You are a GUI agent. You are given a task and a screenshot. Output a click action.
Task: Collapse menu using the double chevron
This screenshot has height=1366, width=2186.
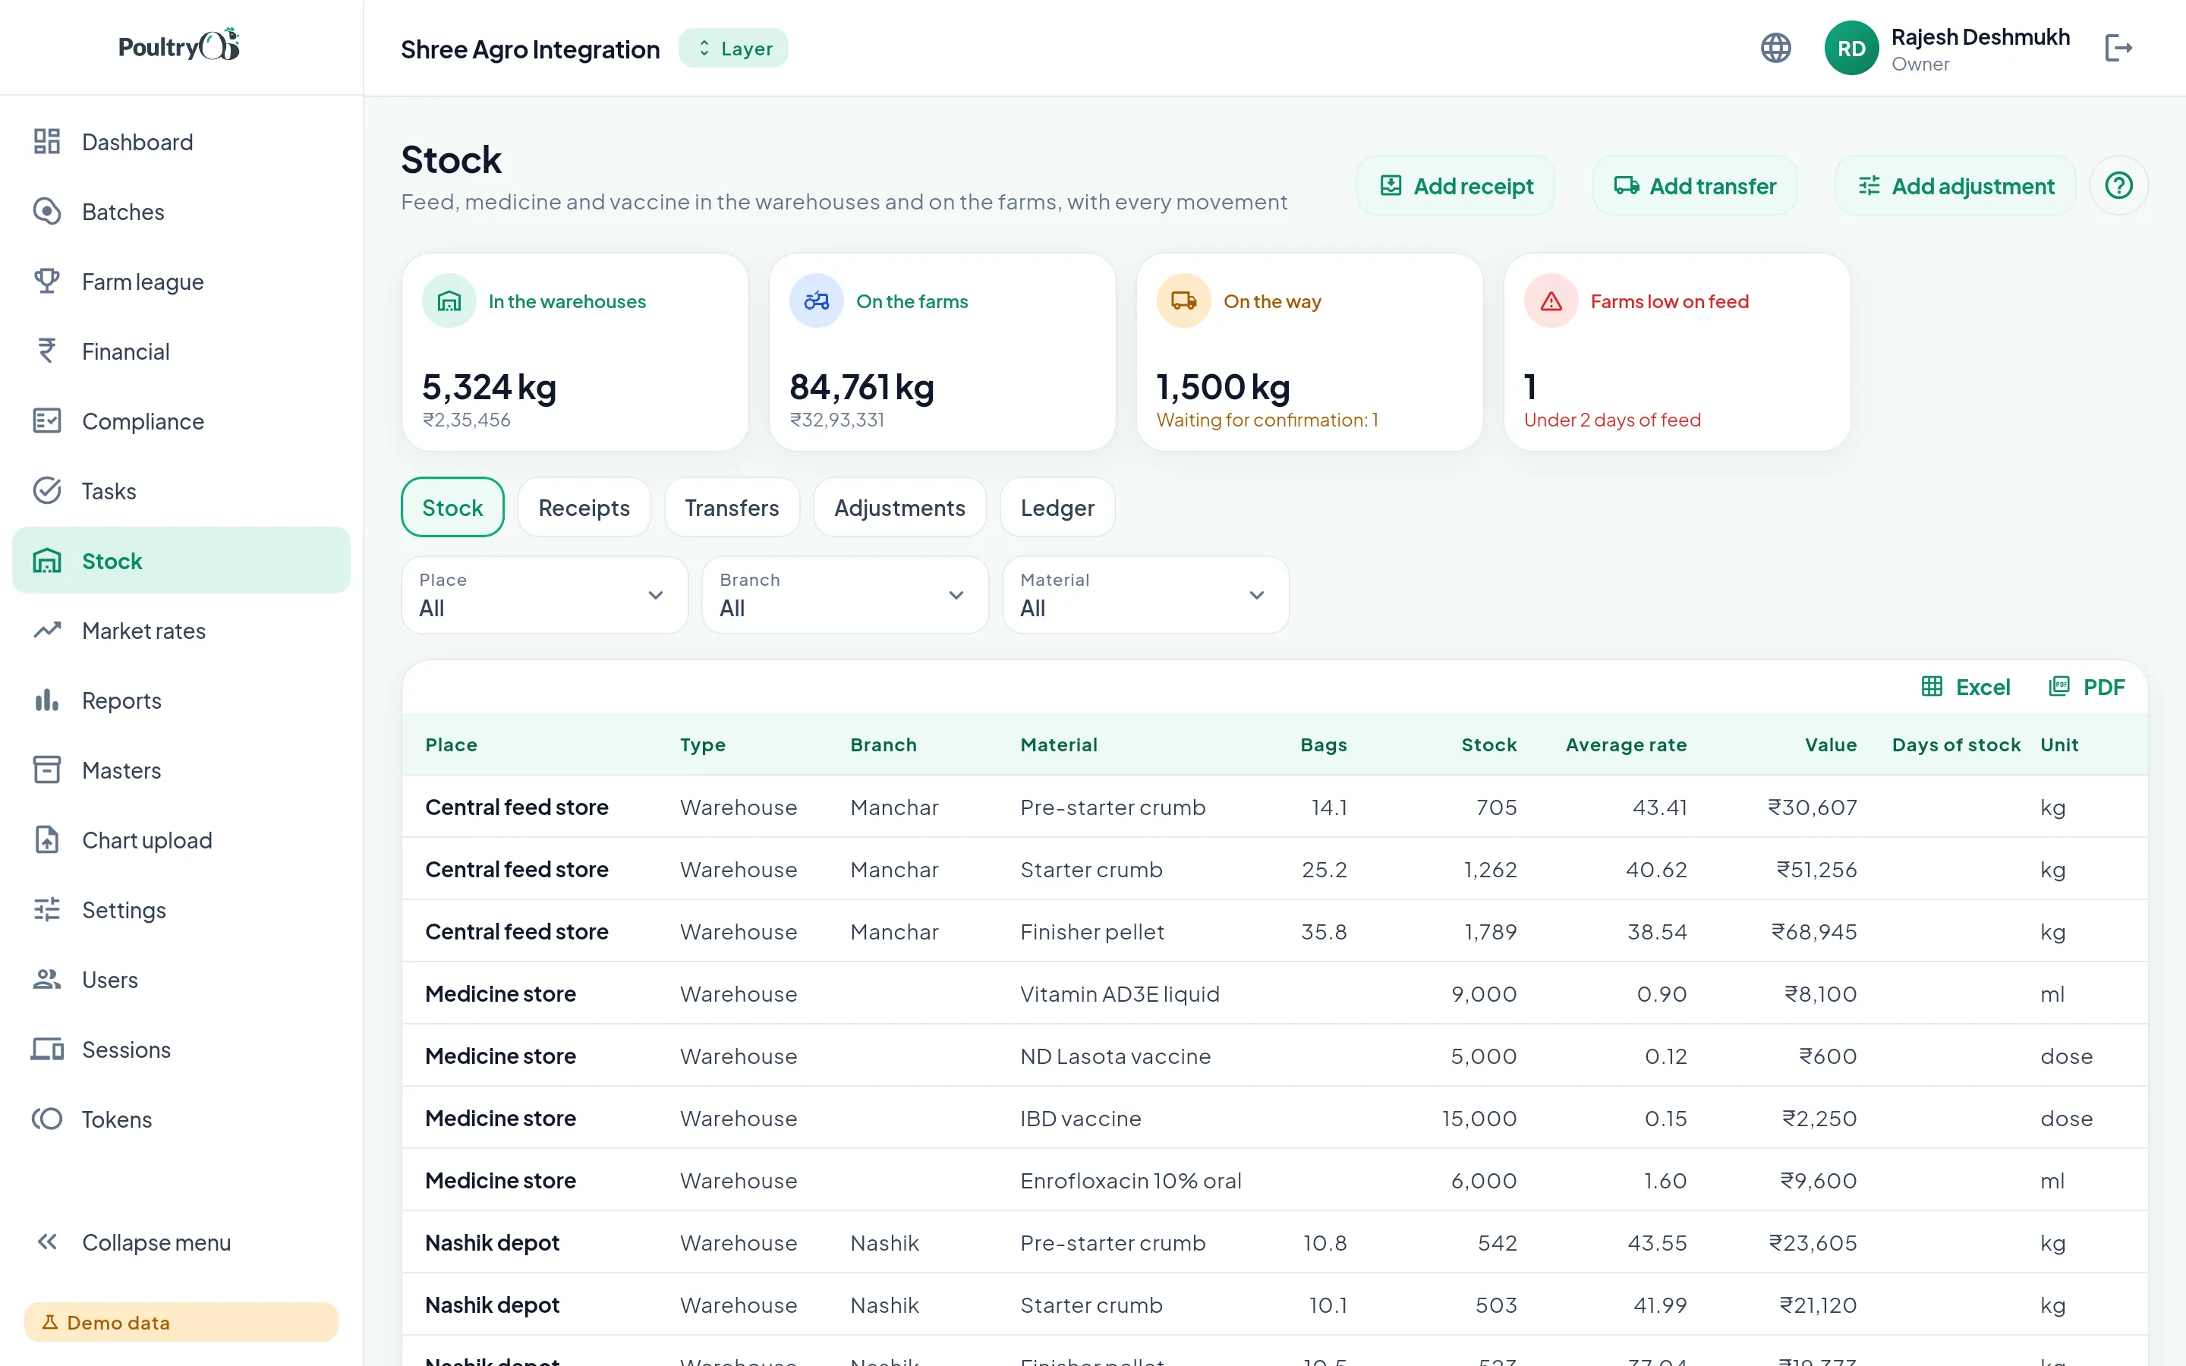click(46, 1242)
